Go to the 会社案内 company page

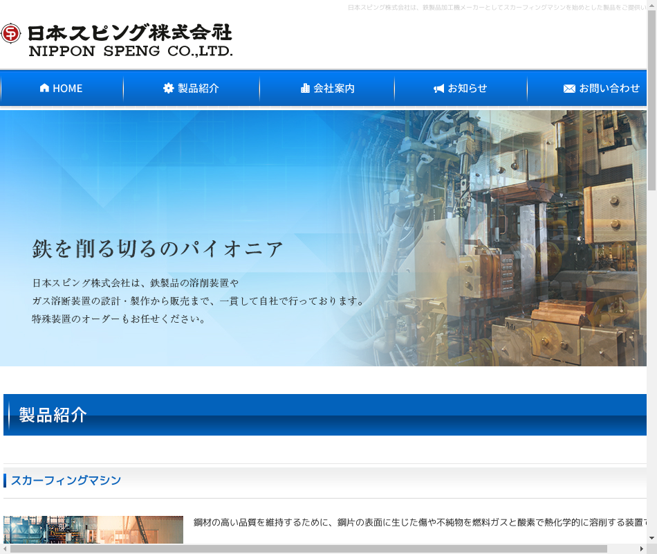tap(333, 88)
